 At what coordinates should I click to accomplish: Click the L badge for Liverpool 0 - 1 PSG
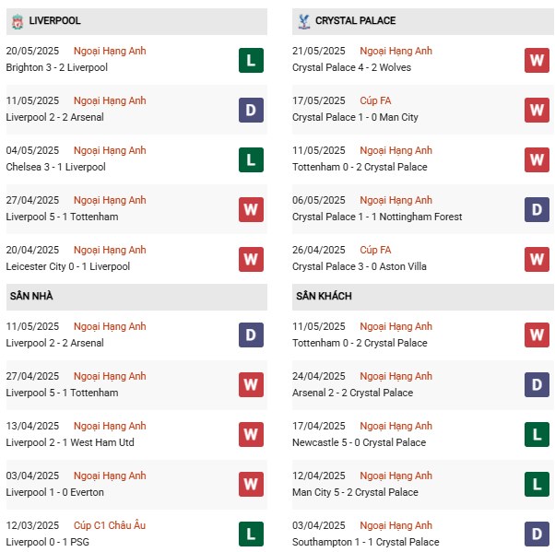251,534
